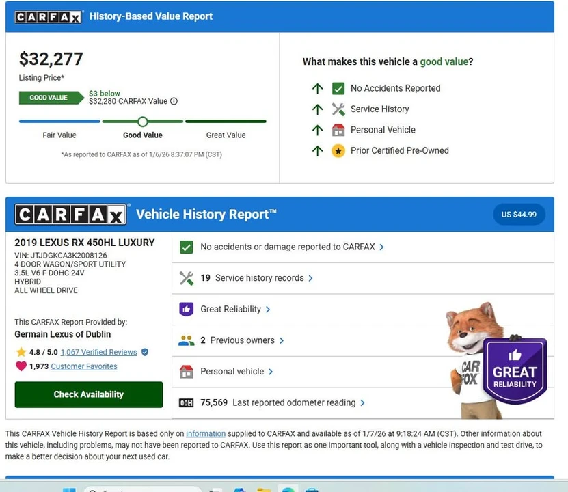Image resolution: width=568 pixels, height=492 pixels.
Task: Expand the Service history records chevron
Action: click(x=310, y=278)
